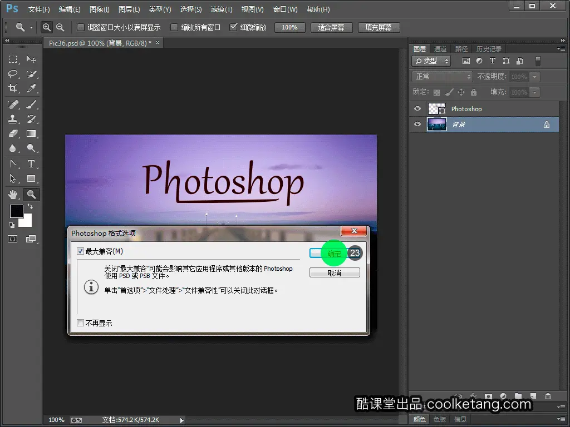This screenshot has height=427, width=570.
Task: Open the zoom tool preset picker arrow
Action: [31, 27]
